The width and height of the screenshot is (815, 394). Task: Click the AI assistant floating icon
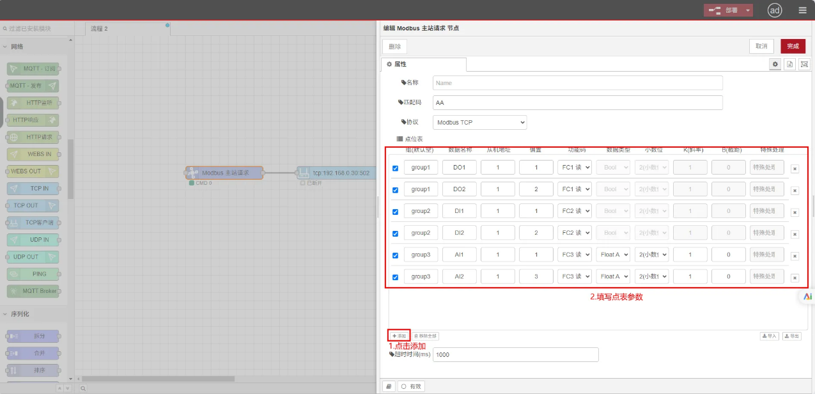pyautogui.click(x=807, y=297)
